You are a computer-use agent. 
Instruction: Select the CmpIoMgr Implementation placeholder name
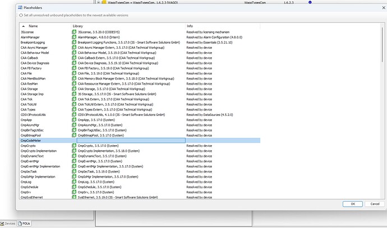tap(38, 177)
